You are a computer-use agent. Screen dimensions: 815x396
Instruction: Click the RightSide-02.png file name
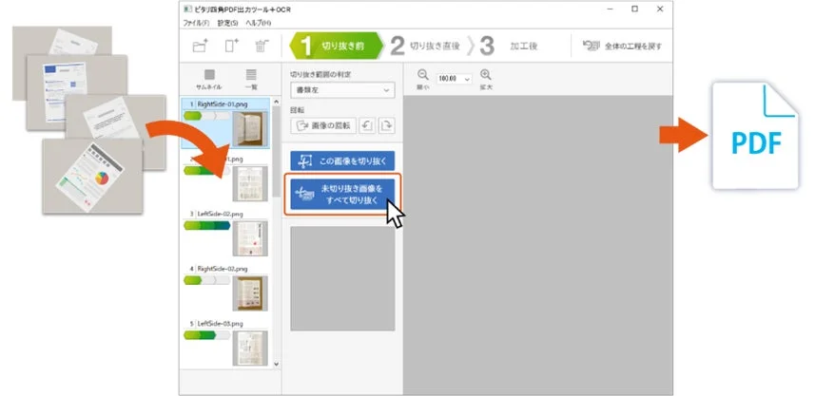point(223,269)
